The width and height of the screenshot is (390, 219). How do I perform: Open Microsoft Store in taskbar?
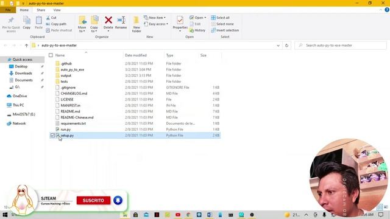click(135, 215)
